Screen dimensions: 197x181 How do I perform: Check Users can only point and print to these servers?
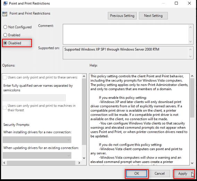(5, 77)
